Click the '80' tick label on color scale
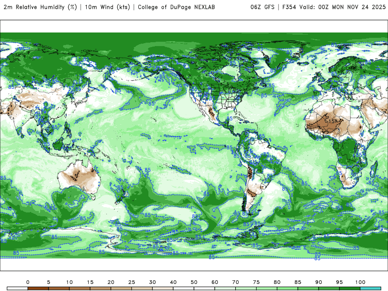The width and height of the screenshot is (388, 291). pos(277,282)
